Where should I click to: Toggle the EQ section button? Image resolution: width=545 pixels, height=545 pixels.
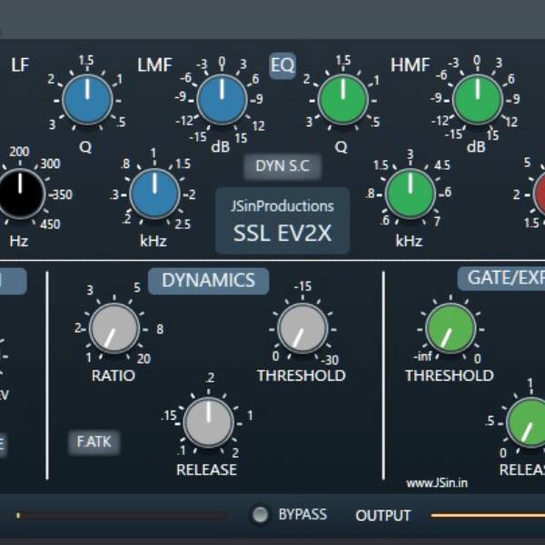point(282,65)
